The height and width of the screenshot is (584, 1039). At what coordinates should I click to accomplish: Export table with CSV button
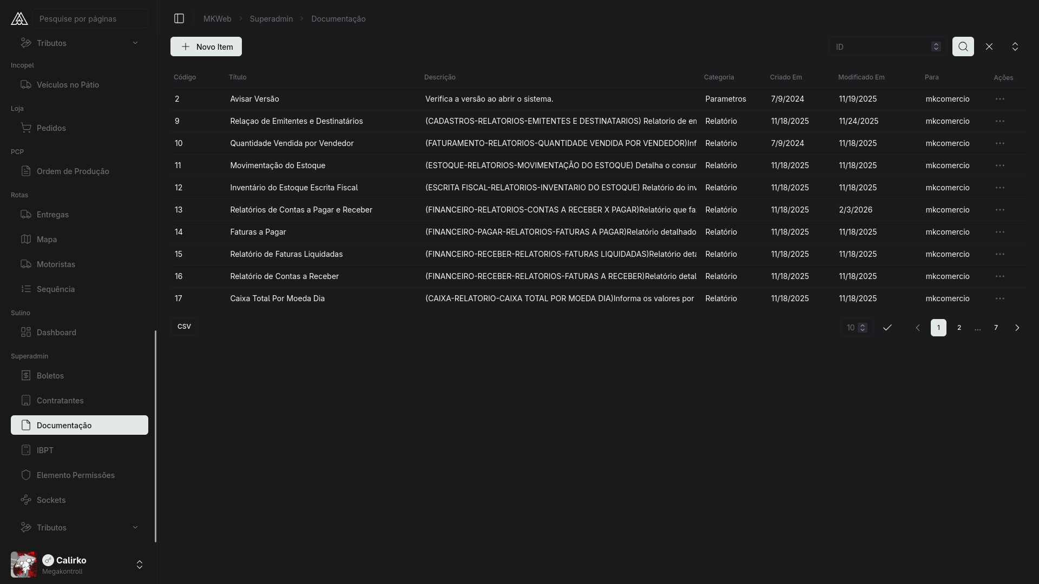184,327
